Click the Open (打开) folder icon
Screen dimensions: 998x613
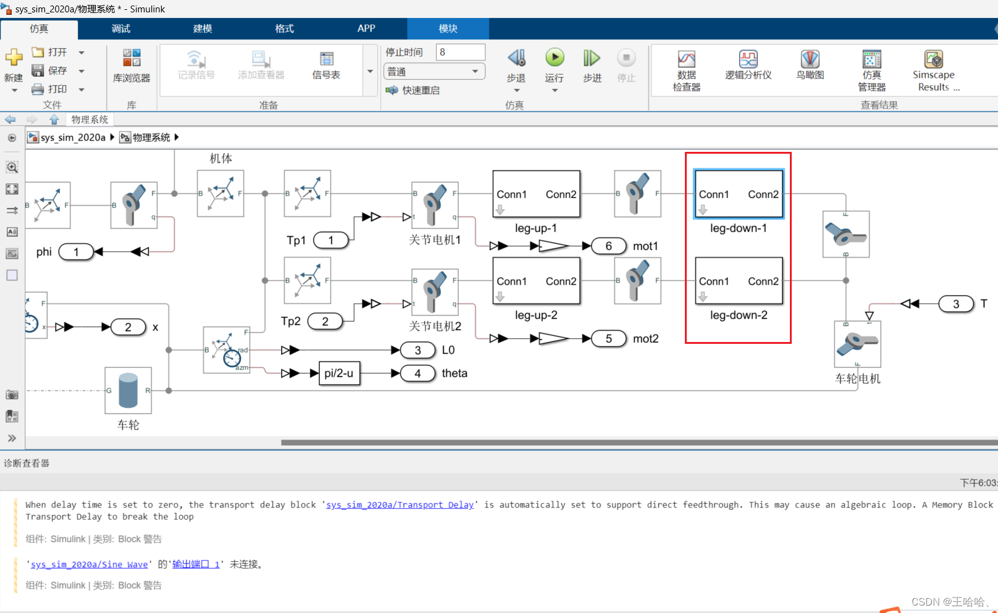(x=38, y=52)
